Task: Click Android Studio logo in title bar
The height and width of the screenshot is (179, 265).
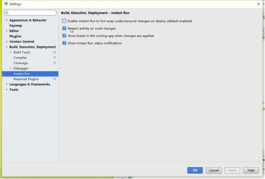Action: (6, 4)
